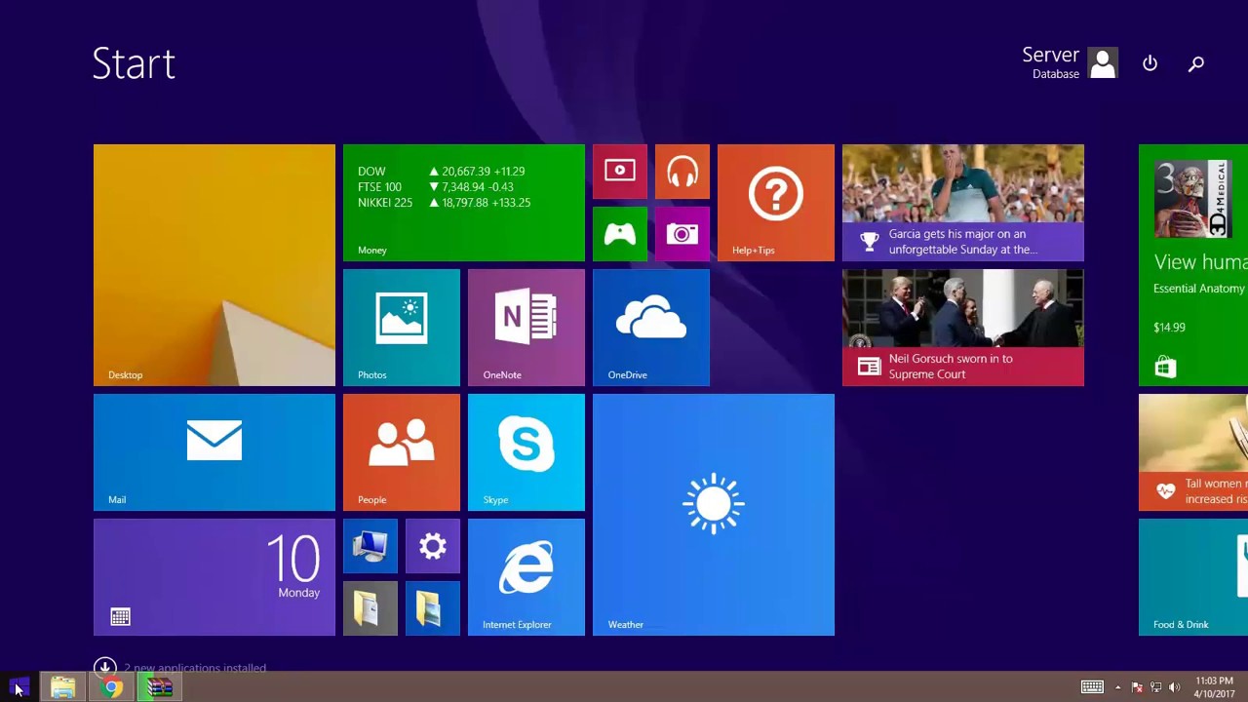Open the Food & Drink tile

[x=1193, y=577]
